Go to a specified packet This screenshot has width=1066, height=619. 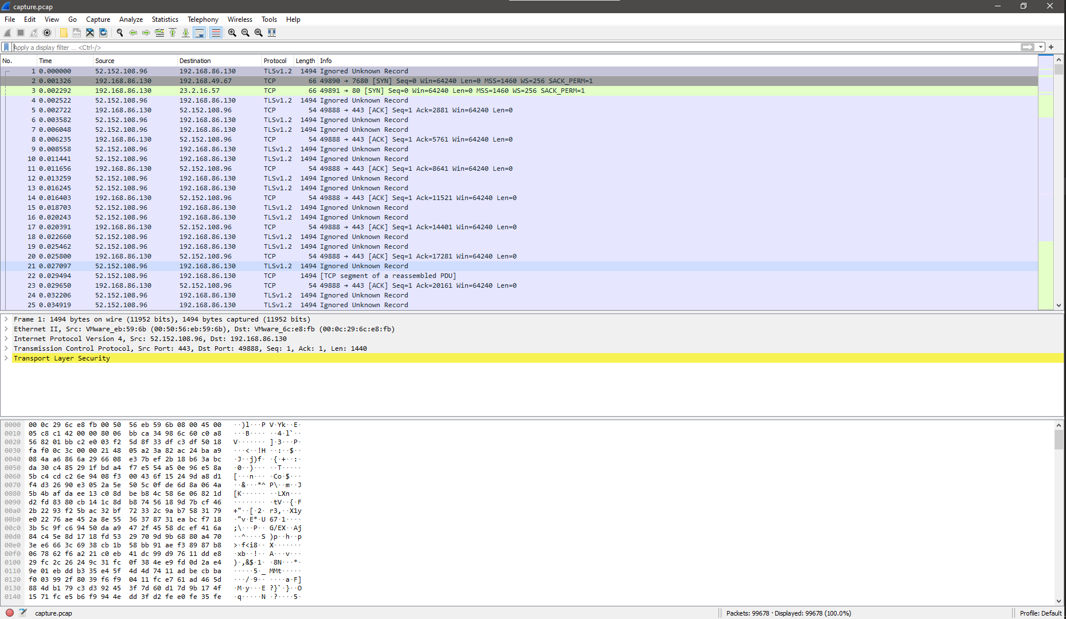point(159,33)
